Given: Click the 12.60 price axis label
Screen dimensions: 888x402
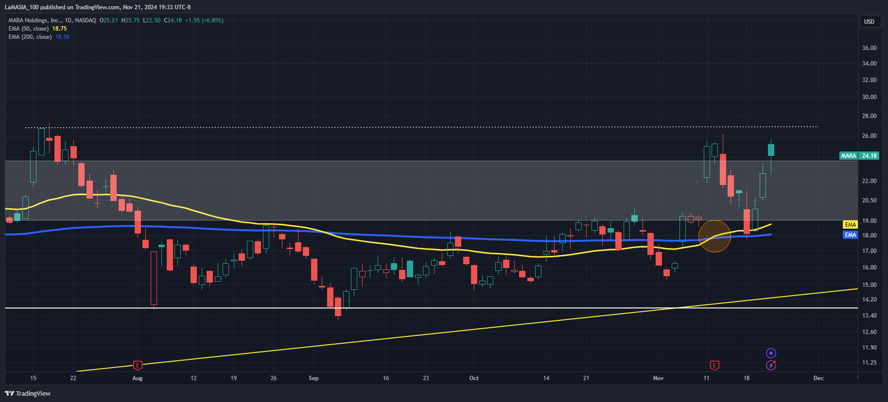Looking at the screenshot, I should click(869, 332).
